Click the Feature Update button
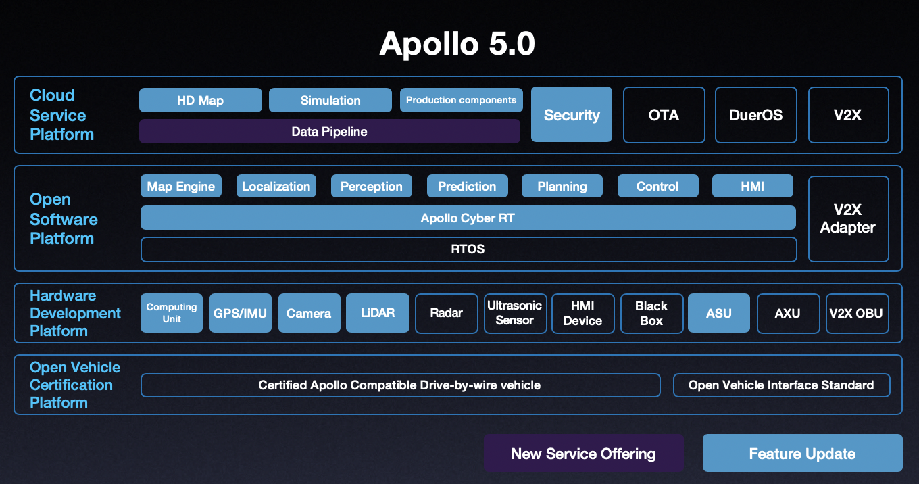Viewport: 919px width, 484px height. click(x=803, y=453)
